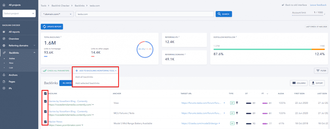Click the Anchors anchor icon in sidebar

pyautogui.click(x=4, y=75)
